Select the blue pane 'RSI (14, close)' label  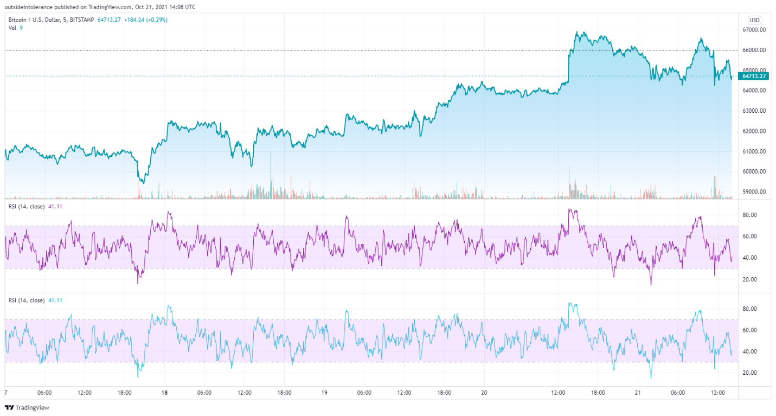[27, 300]
